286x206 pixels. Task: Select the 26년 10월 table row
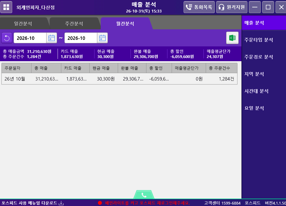pos(119,79)
